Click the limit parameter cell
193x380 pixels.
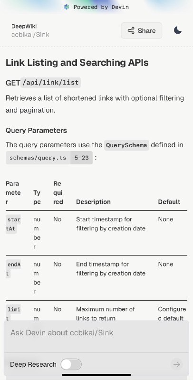click(x=14, y=313)
